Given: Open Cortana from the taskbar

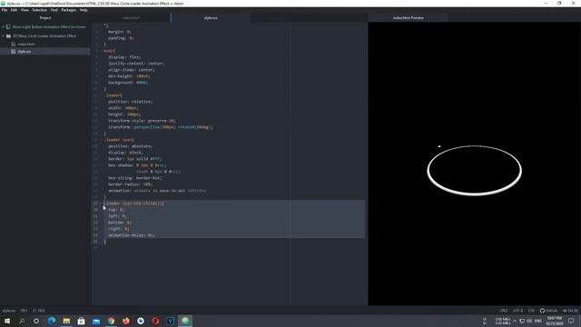Looking at the screenshot, I should coord(36,321).
